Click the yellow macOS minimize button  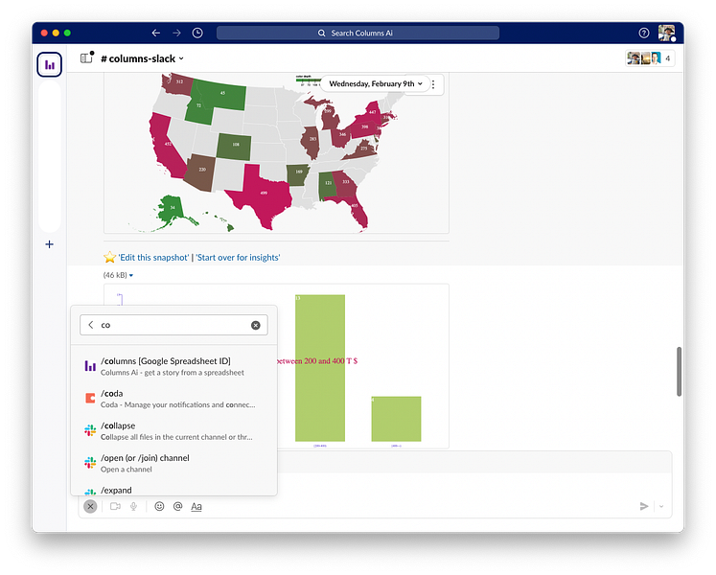pyautogui.click(x=56, y=33)
